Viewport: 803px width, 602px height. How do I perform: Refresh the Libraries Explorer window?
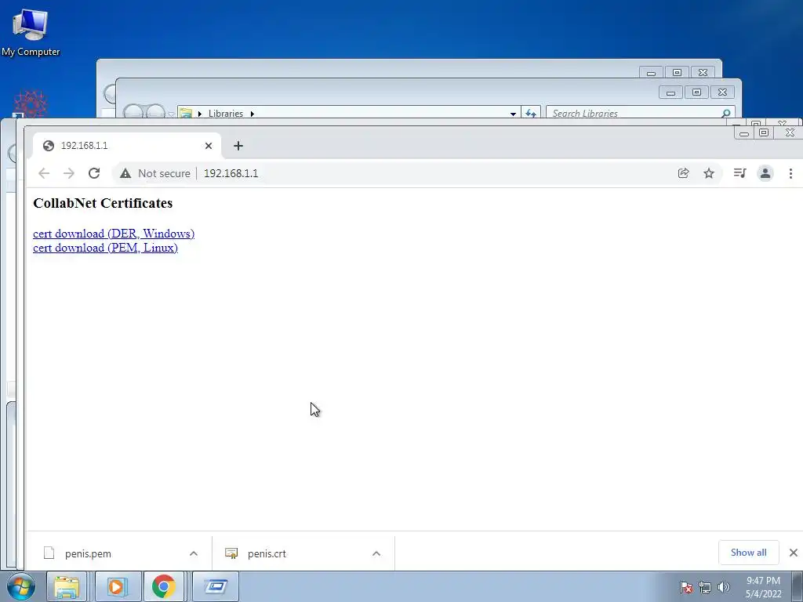pos(531,113)
